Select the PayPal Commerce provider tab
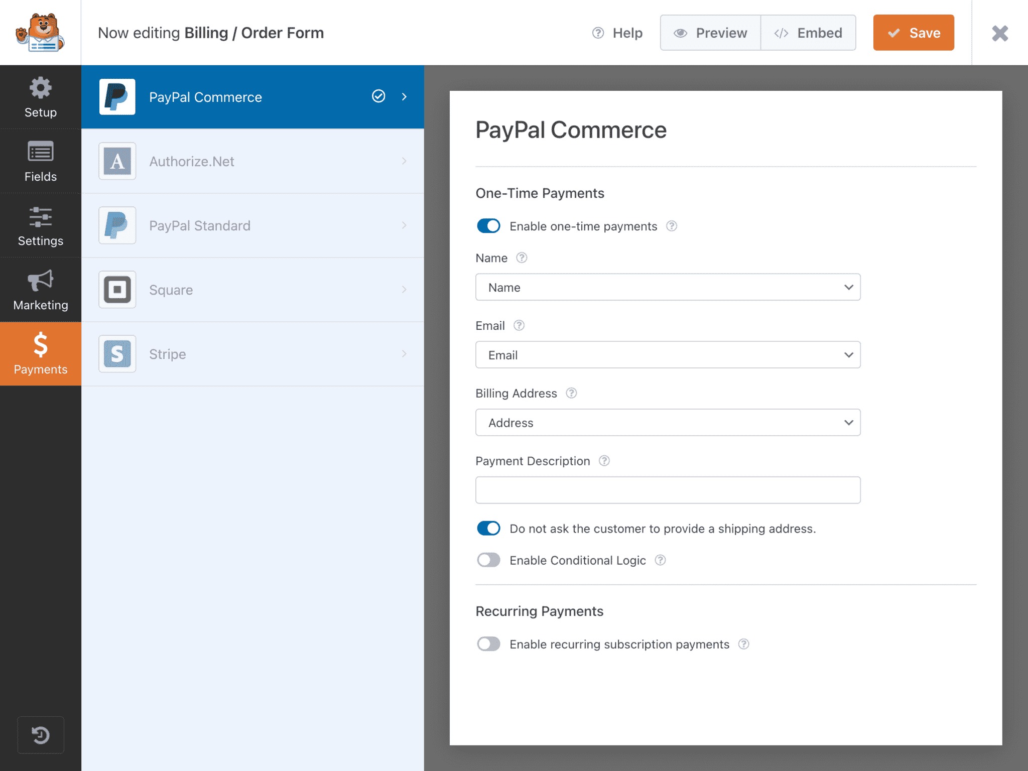1028x771 pixels. point(252,97)
